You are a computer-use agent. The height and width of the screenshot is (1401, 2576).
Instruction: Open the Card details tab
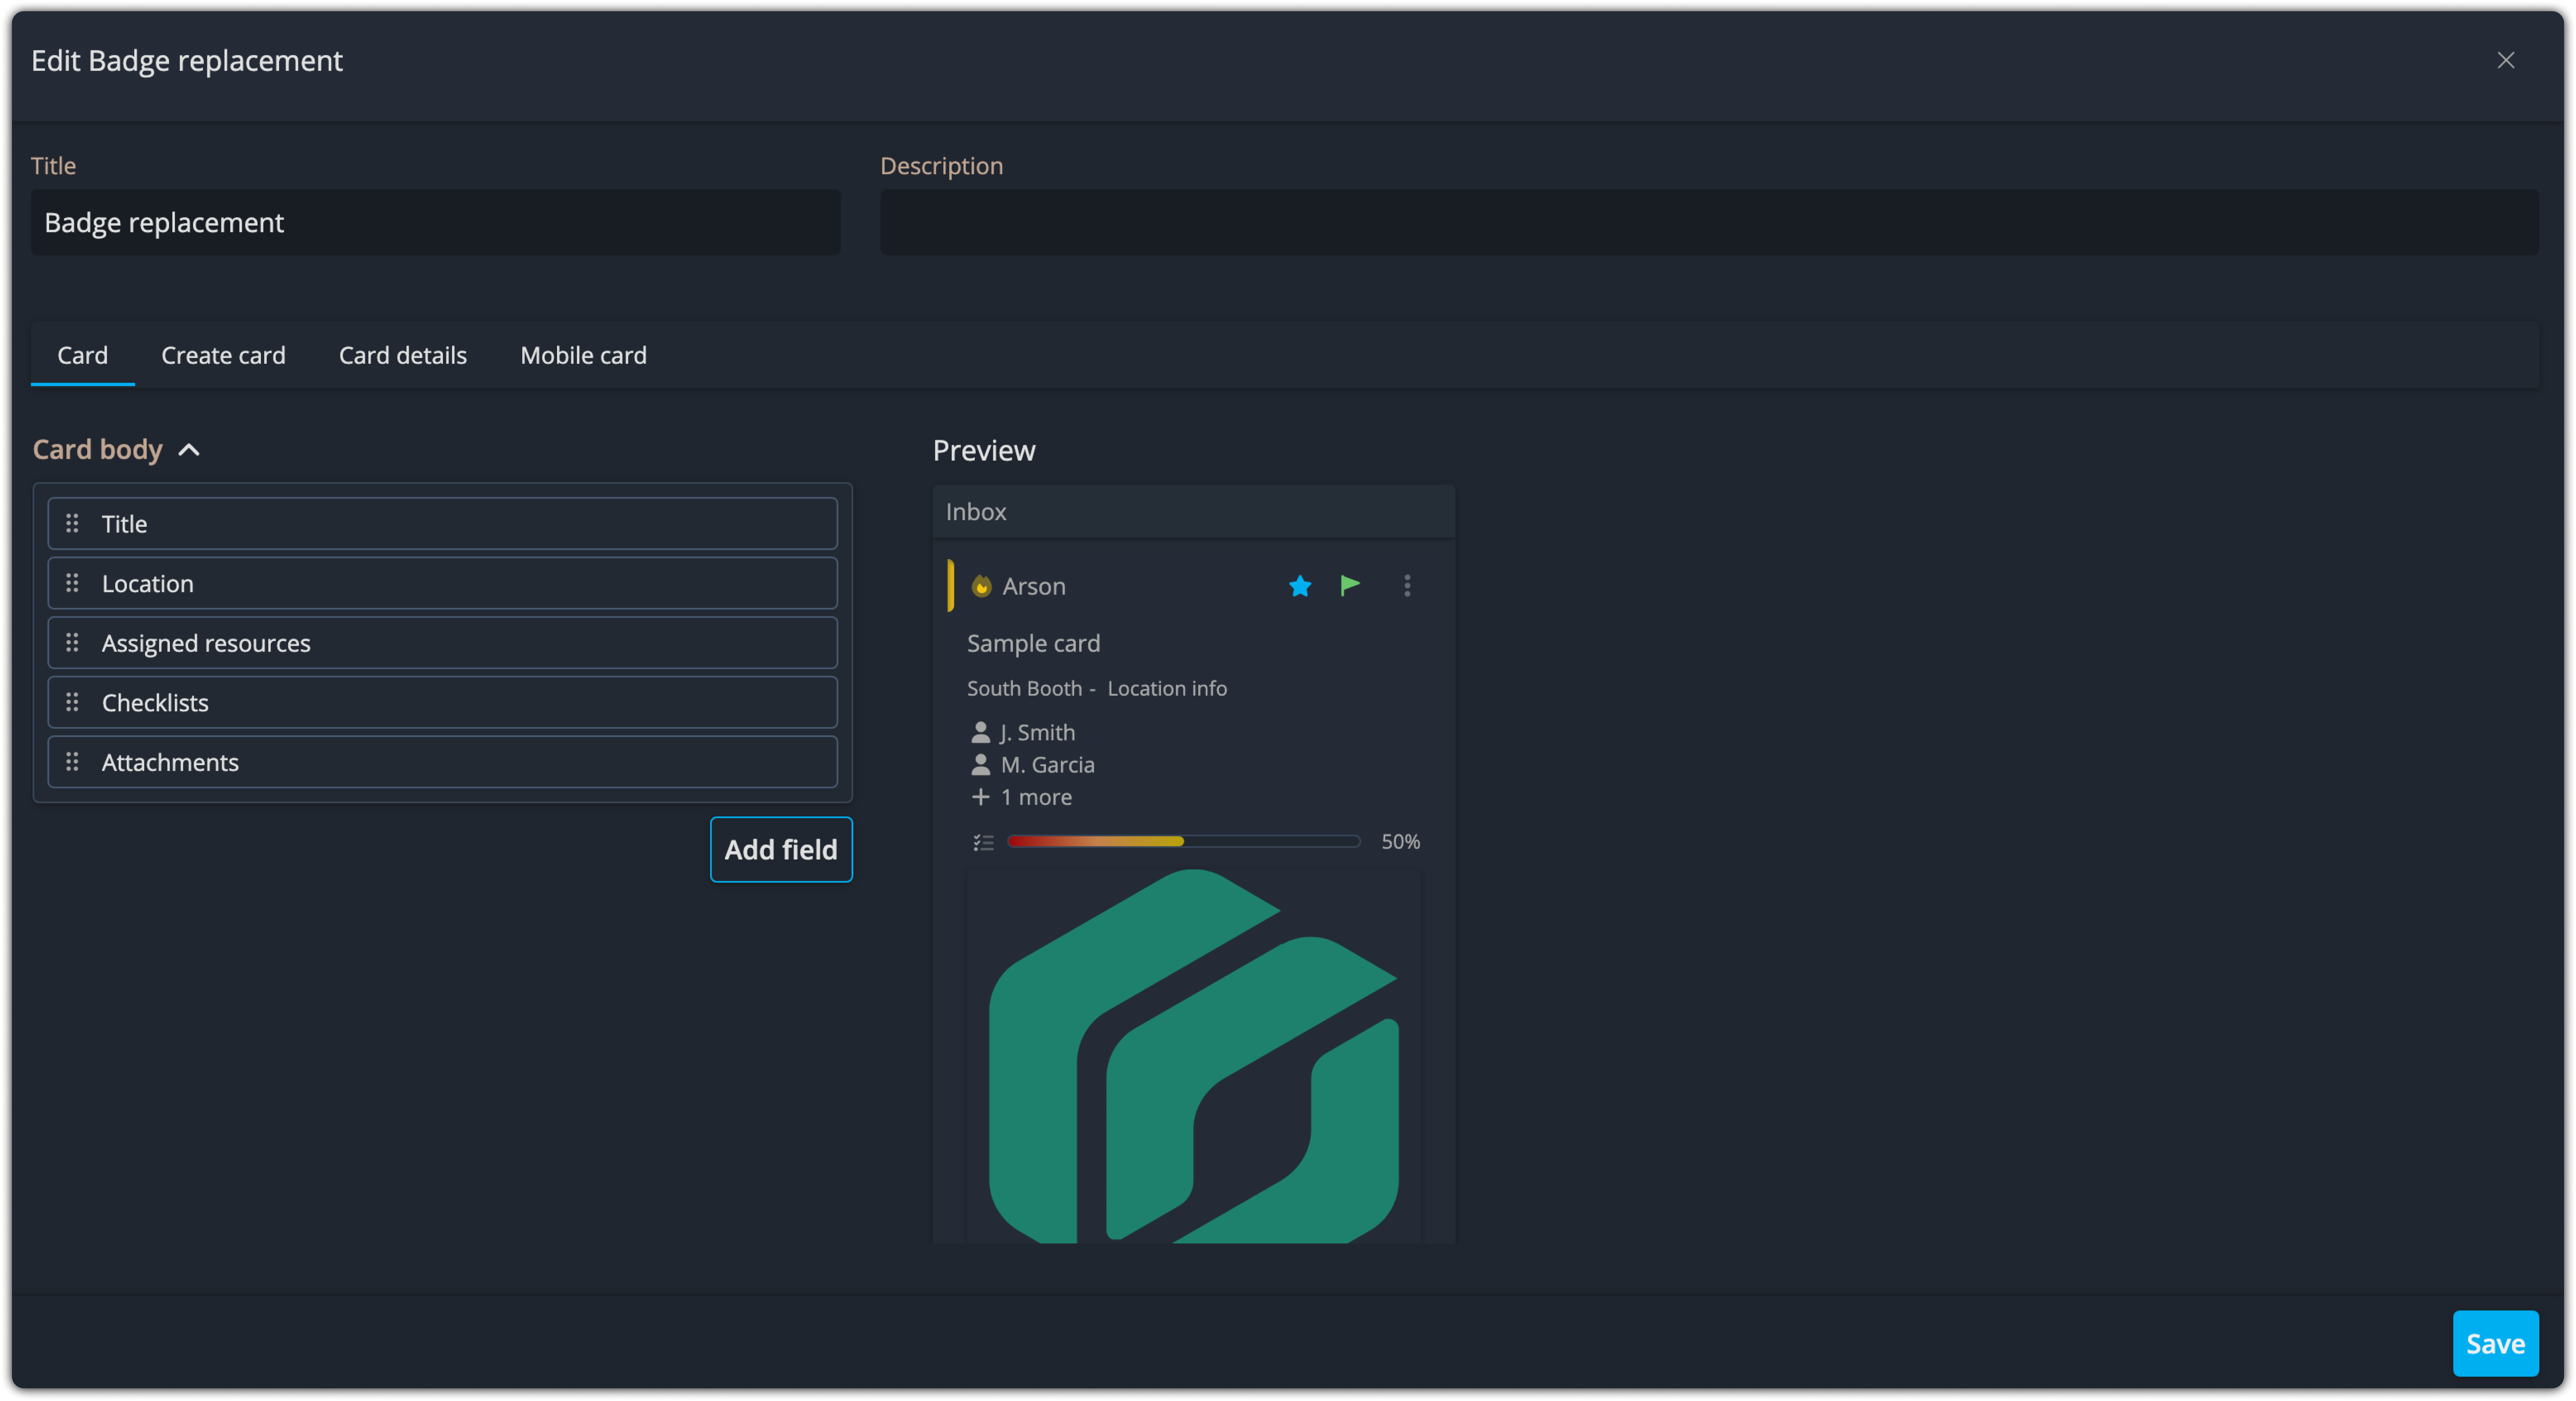402,355
